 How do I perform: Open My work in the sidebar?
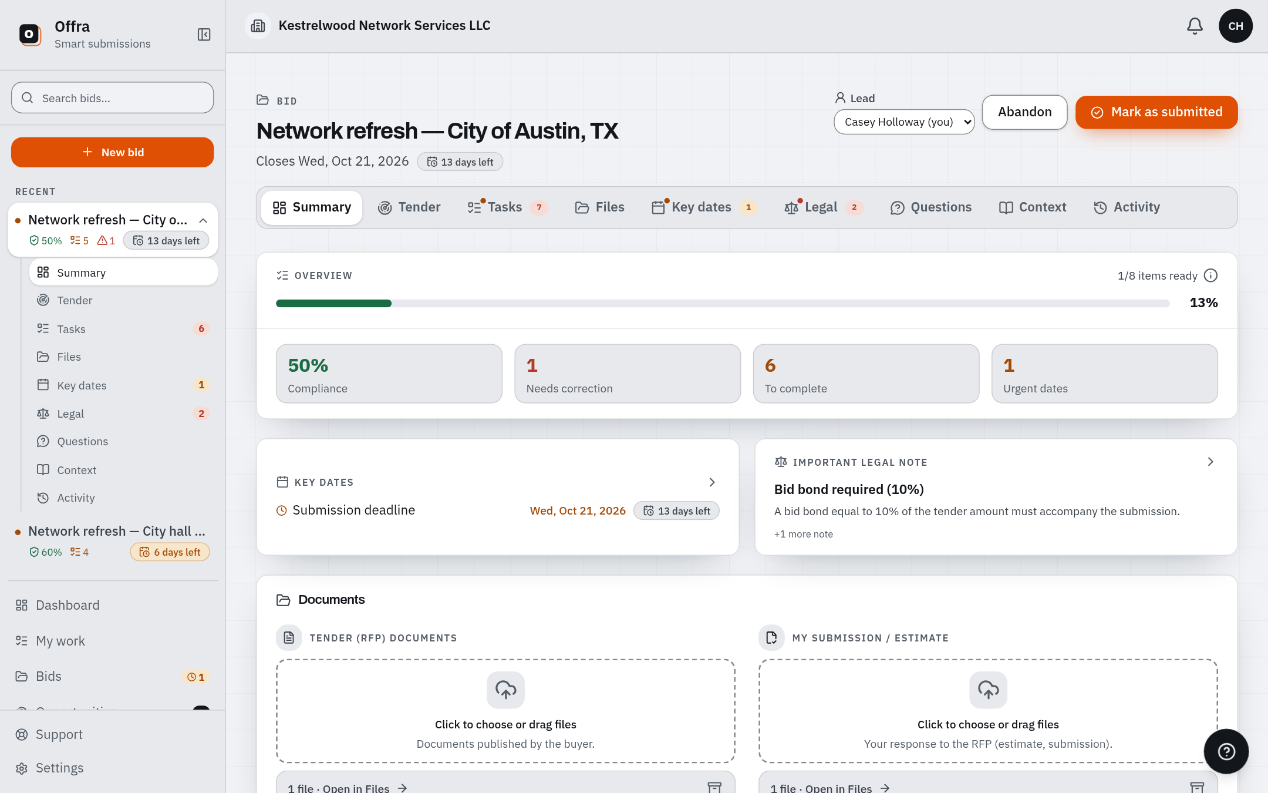pyautogui.click(x=113, y=641)
